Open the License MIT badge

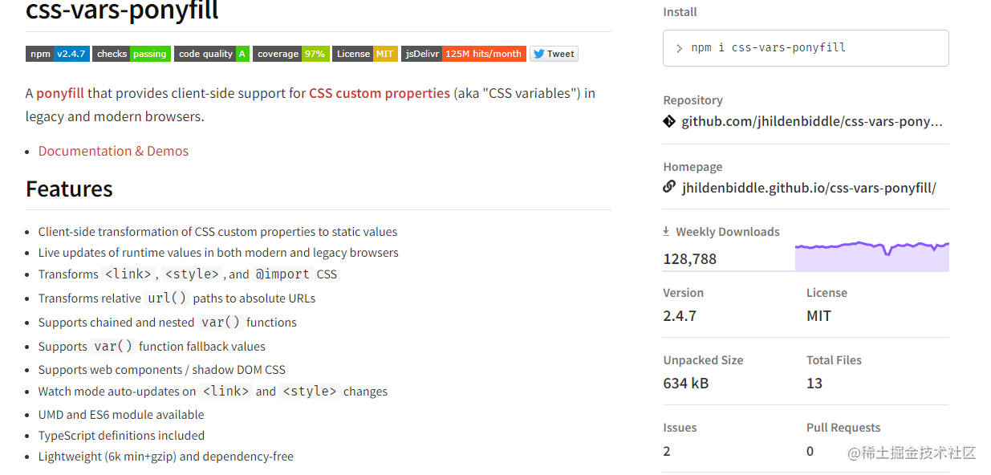(364, 54)
